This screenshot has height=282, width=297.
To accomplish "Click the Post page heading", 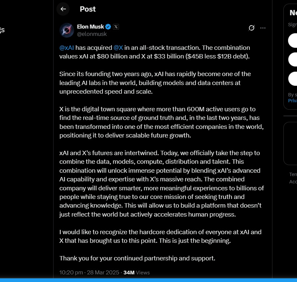I will (88, 9).
